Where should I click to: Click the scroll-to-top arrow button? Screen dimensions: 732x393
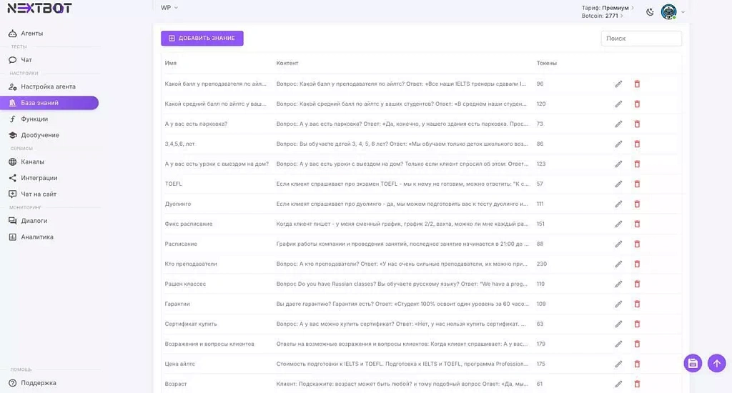click(716, 363)
